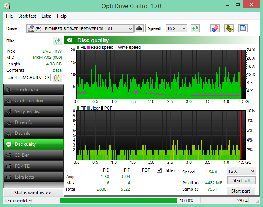This screenshot has width=263, height=207.
Task: Click the elapsed time 26:04
Action: pyautogui.click(x=242, y=201)
